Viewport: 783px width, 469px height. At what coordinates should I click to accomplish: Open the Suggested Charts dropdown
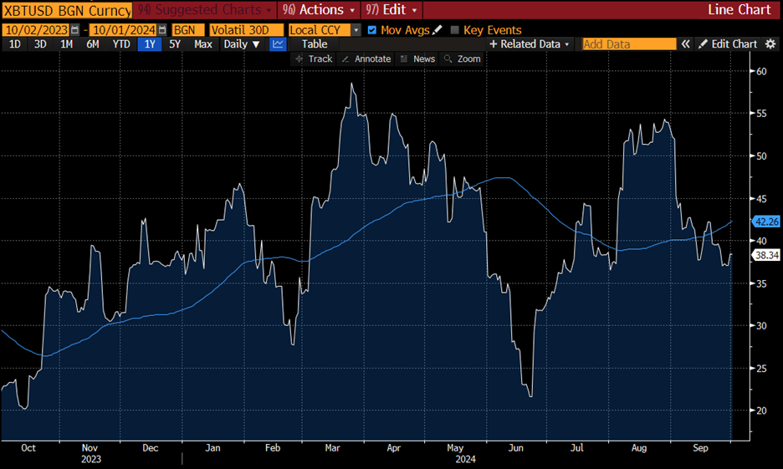[205, 9]
